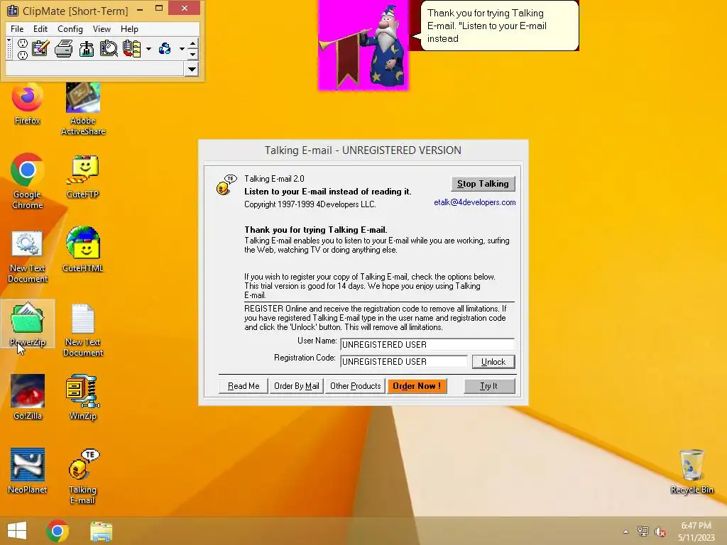727x545 pixels.
Task: Click the wizard's speech bubble
Action: (x=499, y=26)
